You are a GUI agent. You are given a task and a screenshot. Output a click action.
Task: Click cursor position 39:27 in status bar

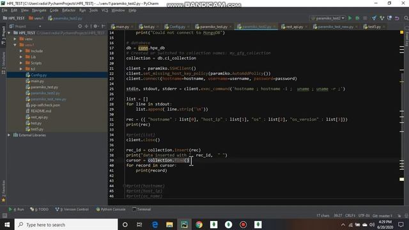(x=338, y=216)
